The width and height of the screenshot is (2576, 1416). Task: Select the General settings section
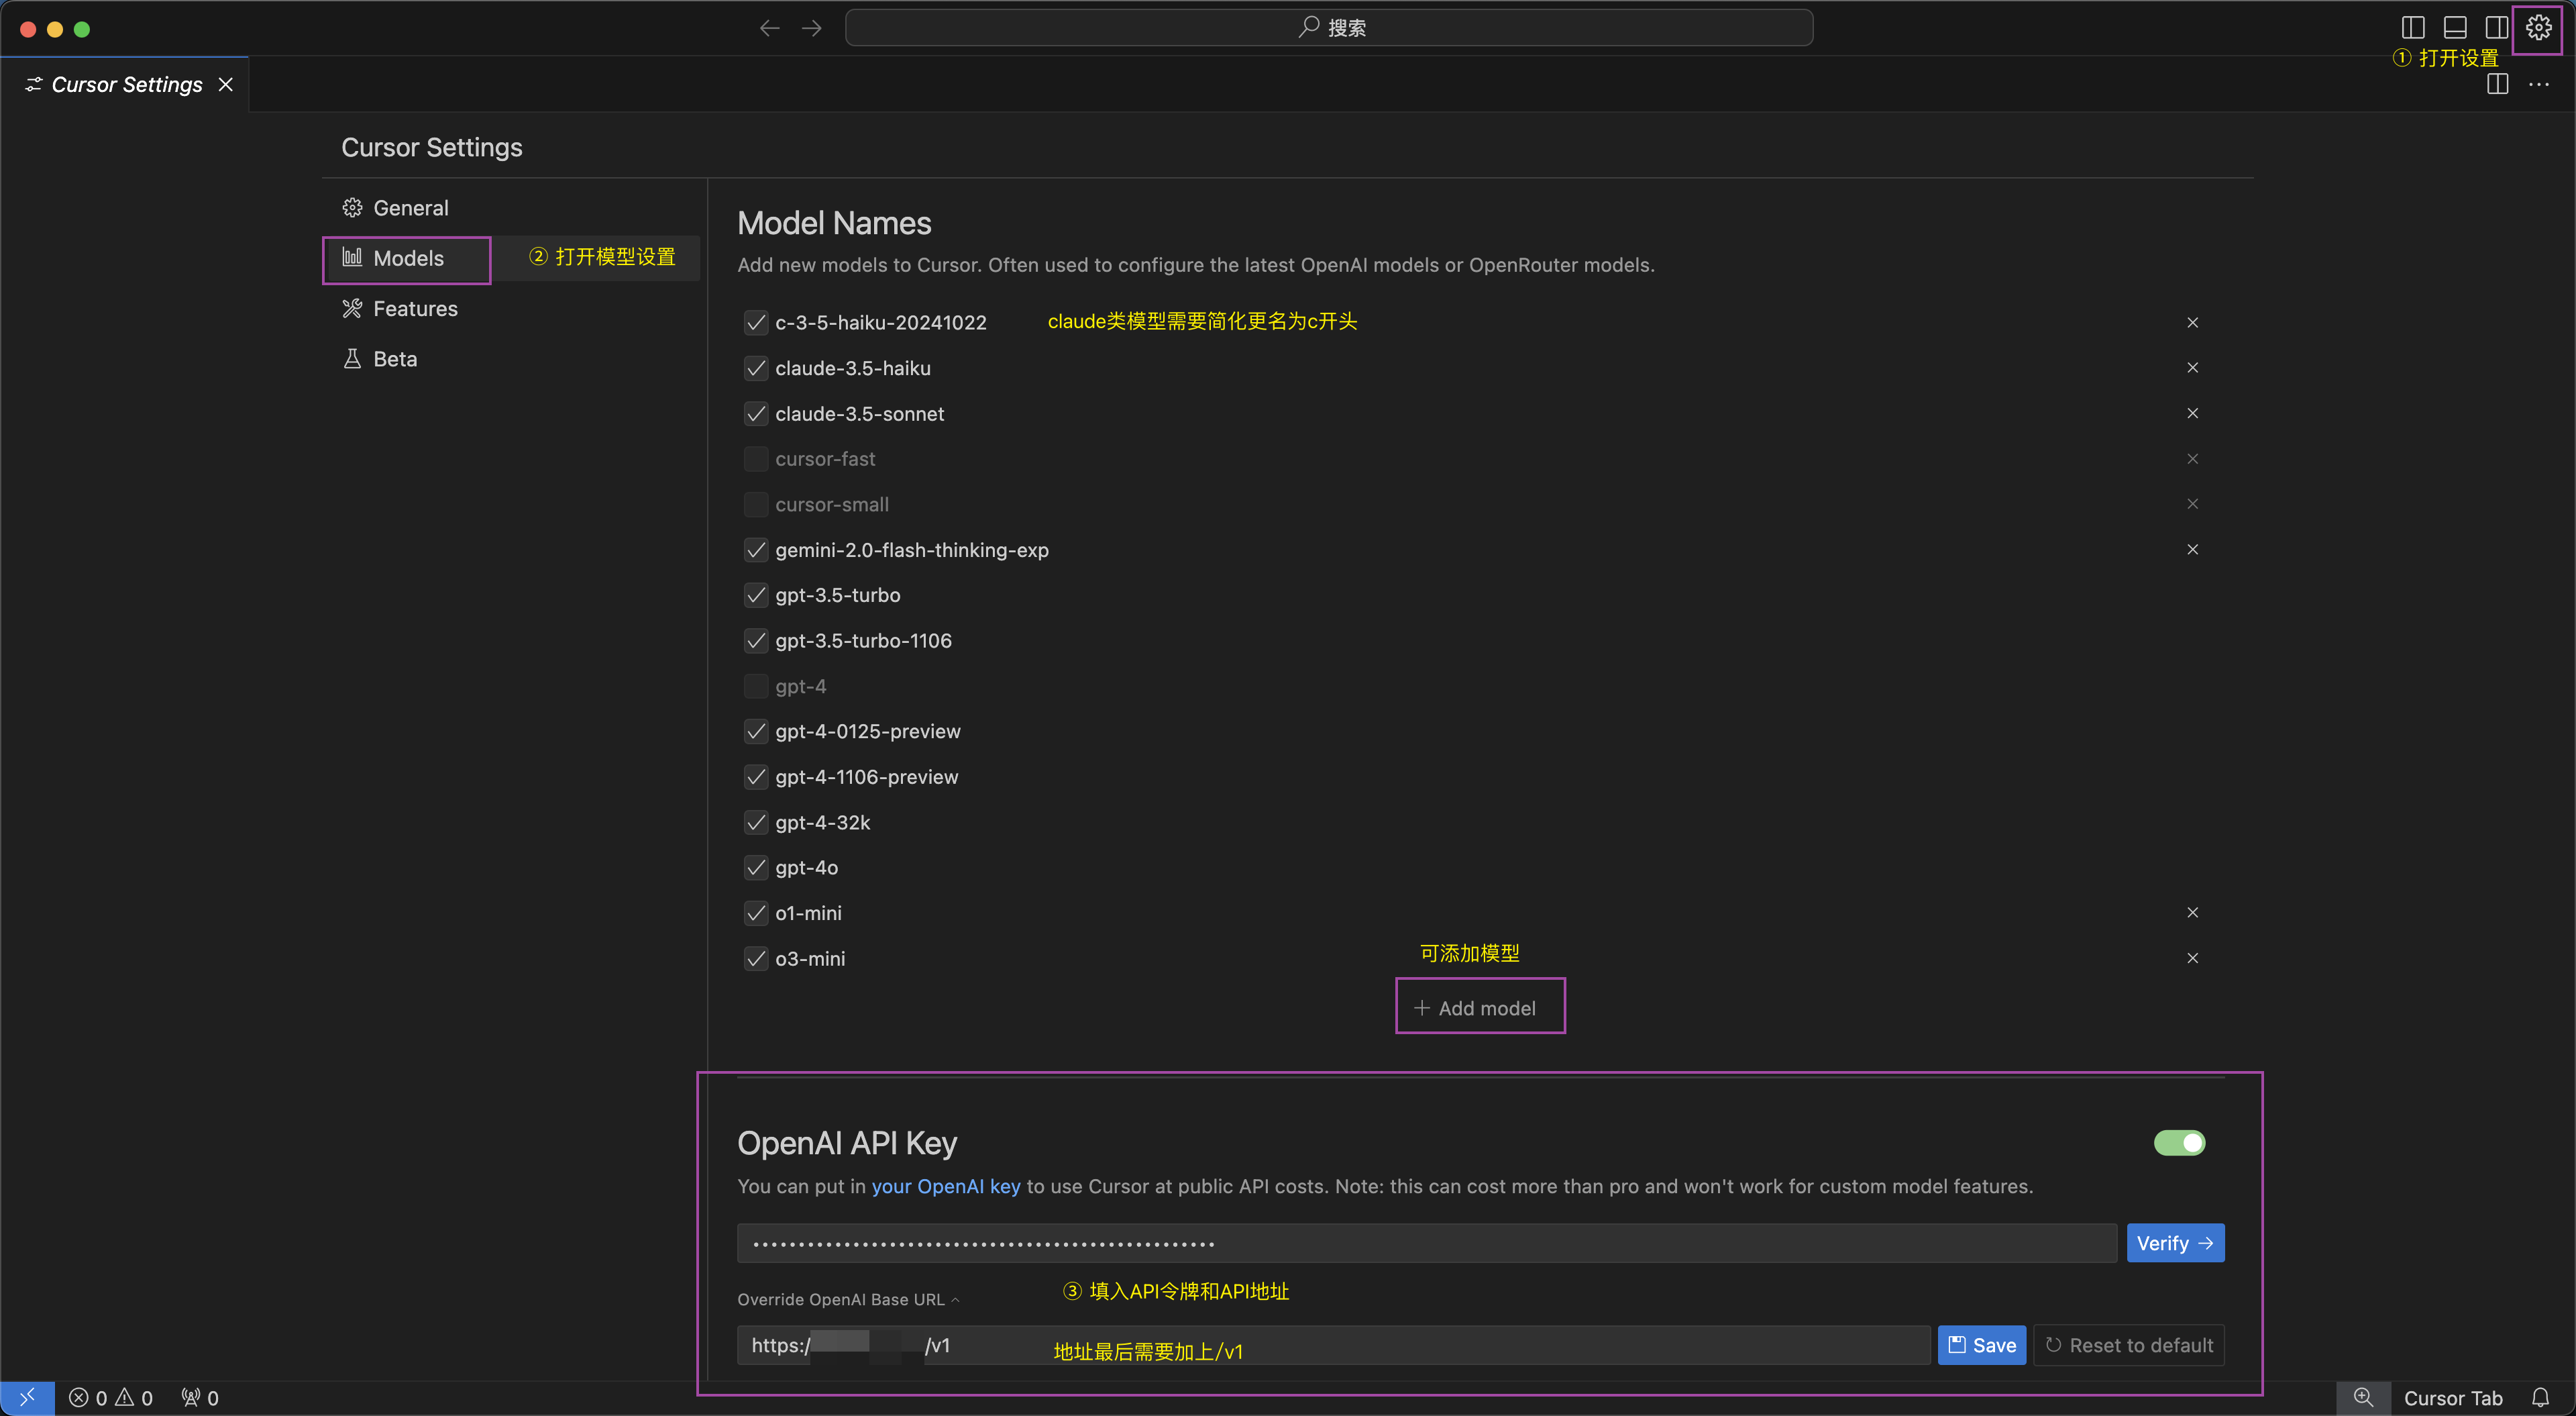point(410,208)
